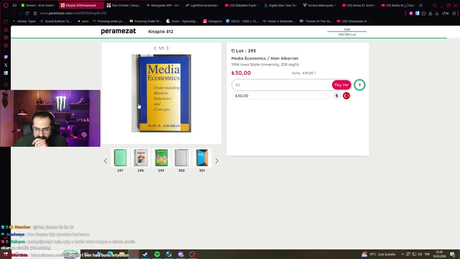Click the peramezat site logo
This screenshot has width=460, height=259.
118,31
